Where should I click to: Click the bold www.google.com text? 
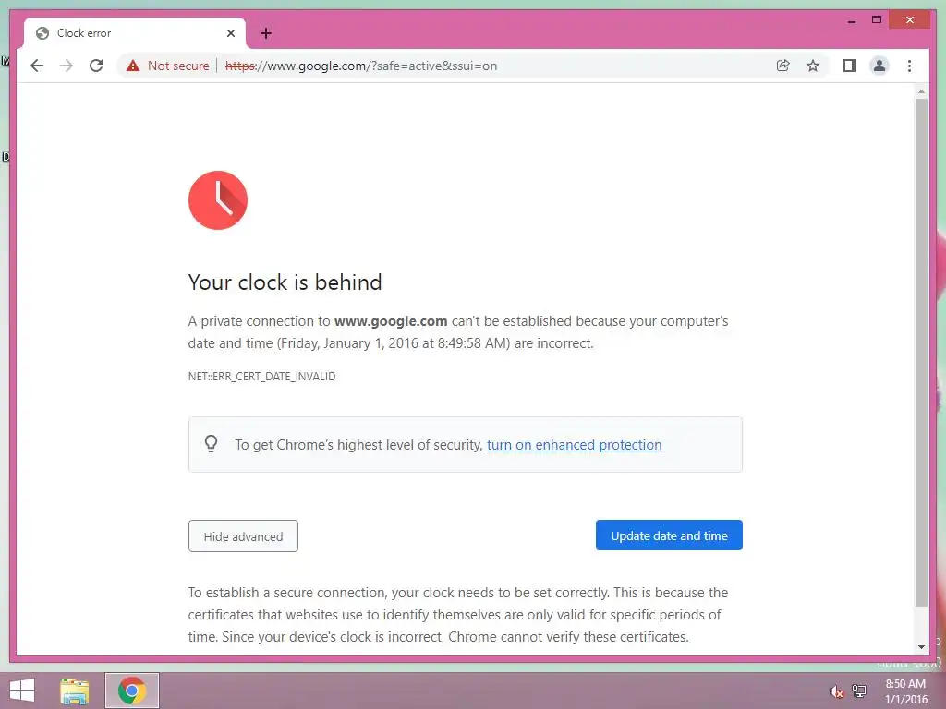point(391,321)
